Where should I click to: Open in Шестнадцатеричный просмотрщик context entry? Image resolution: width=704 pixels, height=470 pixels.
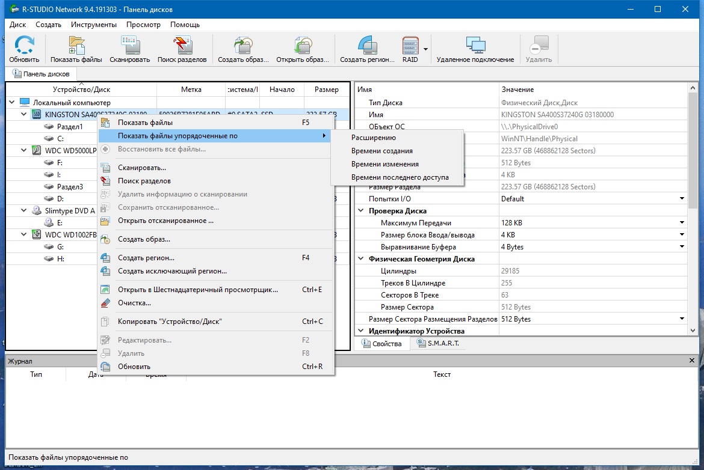(215, 290)
